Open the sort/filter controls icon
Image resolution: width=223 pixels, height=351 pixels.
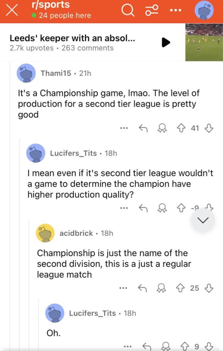pyautogui.click(x=151, y=10)
